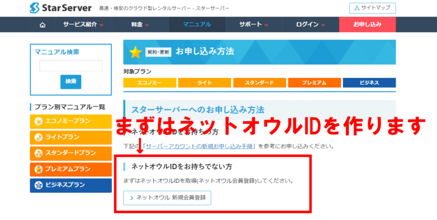The width and height of the screenshot is (437, 220).
Task: Click ネットオウル 新規会員登録 button
Action: tap(167, 198)
